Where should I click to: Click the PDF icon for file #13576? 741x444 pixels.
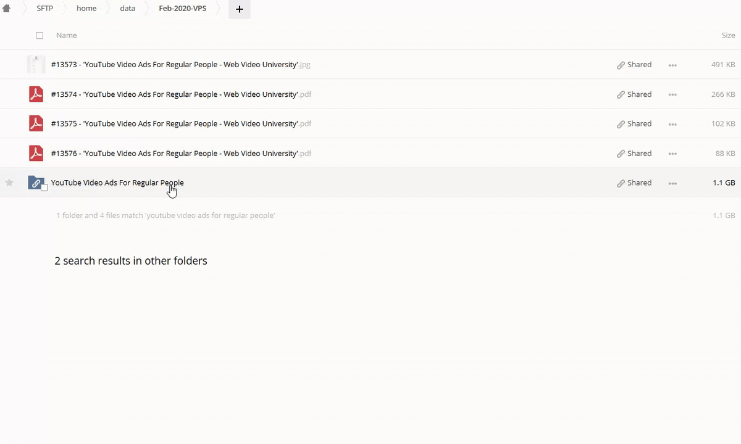[36, 154]
